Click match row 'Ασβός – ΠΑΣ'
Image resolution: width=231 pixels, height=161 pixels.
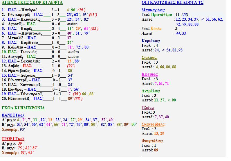(39, 66)
